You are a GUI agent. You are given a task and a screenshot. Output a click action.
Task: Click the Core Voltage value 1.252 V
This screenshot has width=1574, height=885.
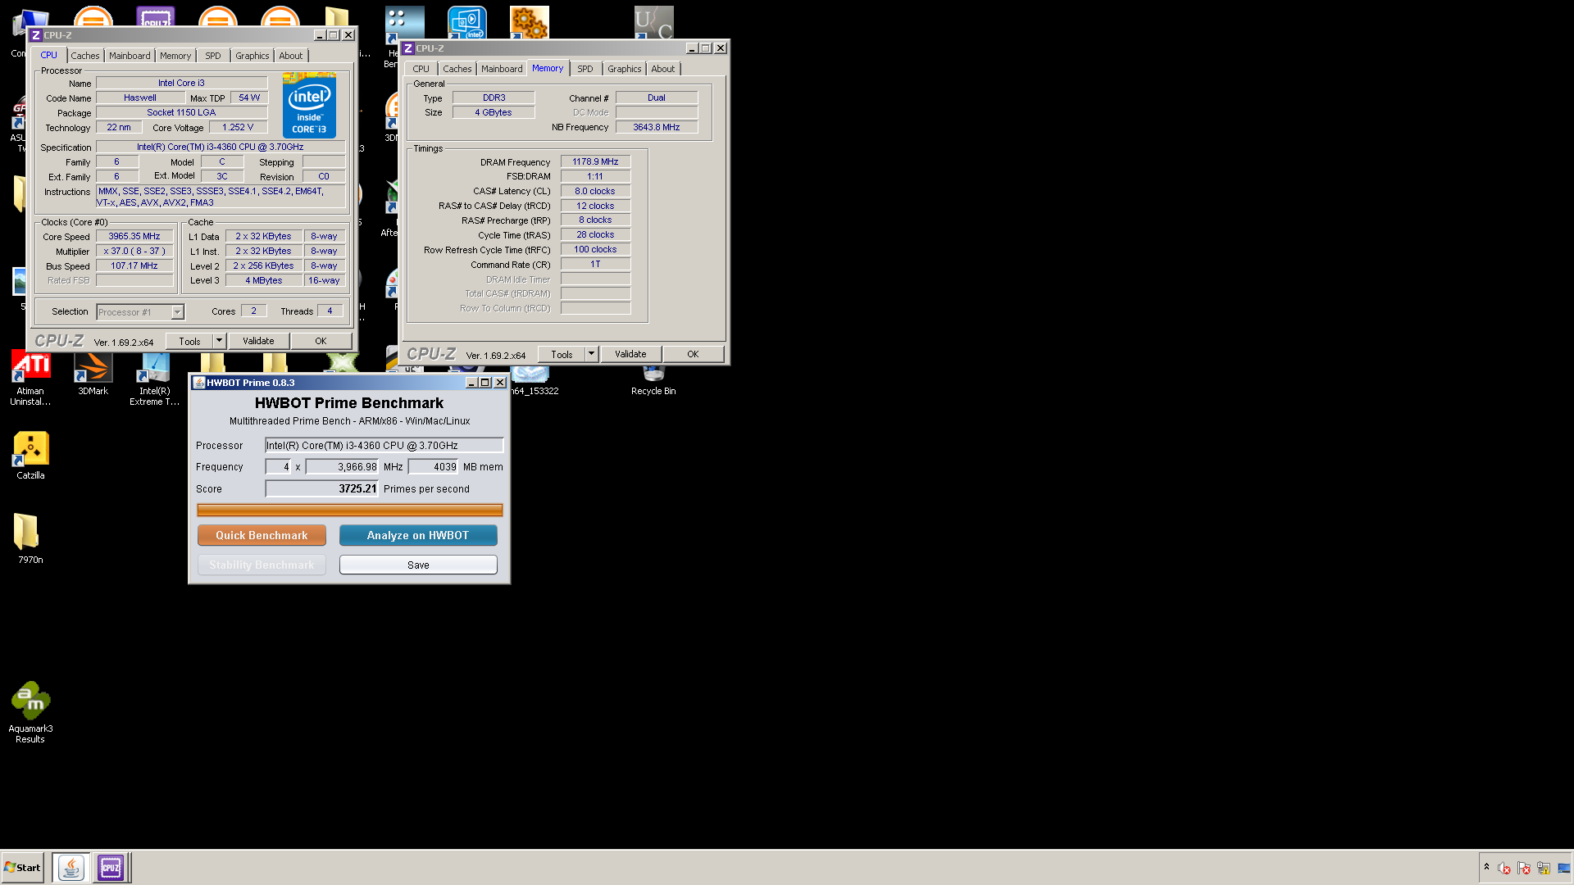pyautogui.click(x=238, y=127)
